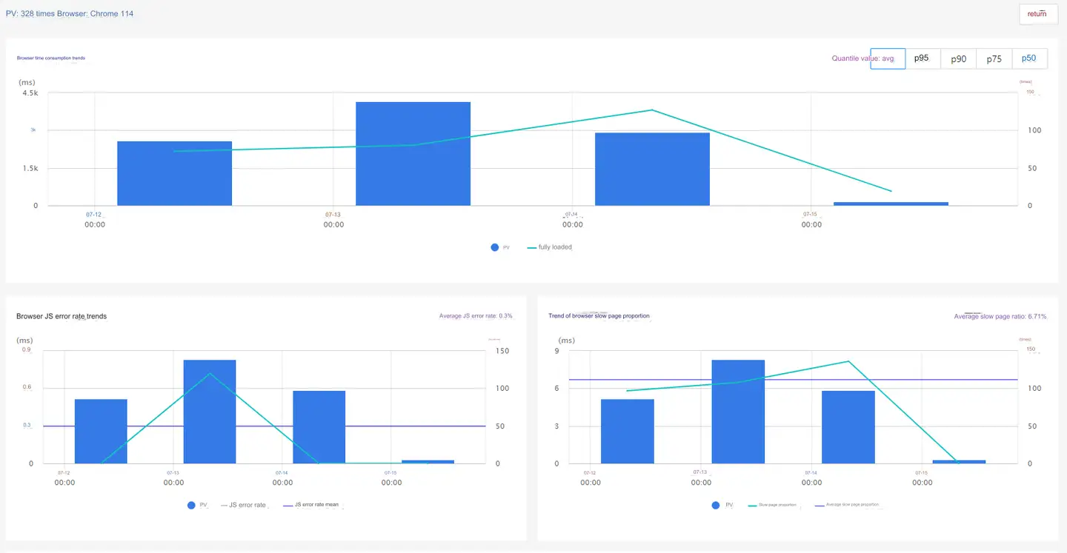The height and width of the screenshot is (553, 1067).
Task: Toggle PV legend in JS error rate chart
Action: tap(198, 505)
